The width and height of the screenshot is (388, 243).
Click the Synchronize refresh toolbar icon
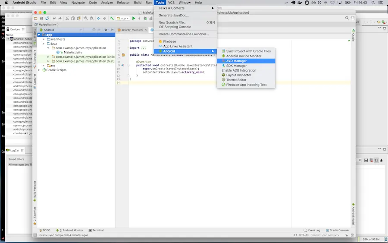tap(47, 18)
